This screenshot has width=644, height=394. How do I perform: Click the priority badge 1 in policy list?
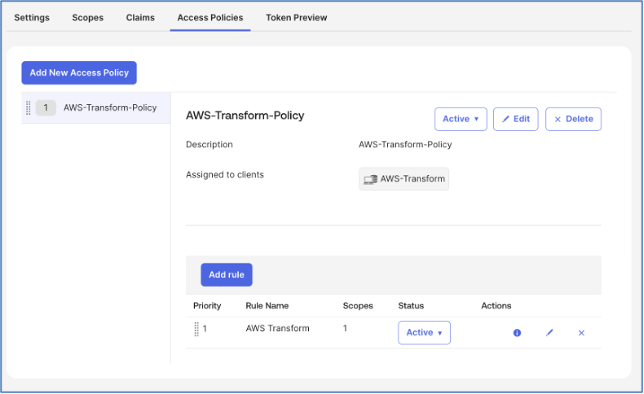[x=46, y=107]
